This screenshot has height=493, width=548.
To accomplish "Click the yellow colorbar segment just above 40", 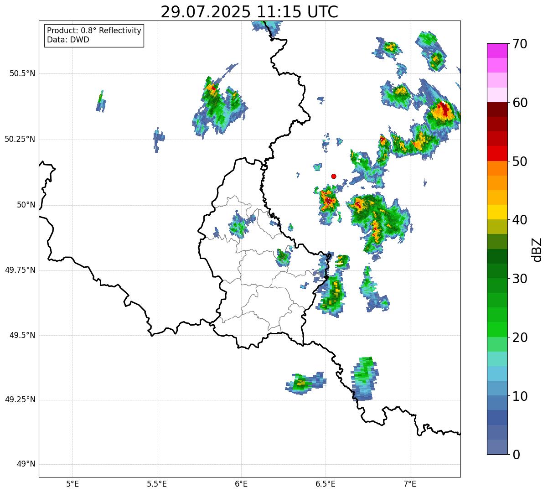I will pos(497,212).
